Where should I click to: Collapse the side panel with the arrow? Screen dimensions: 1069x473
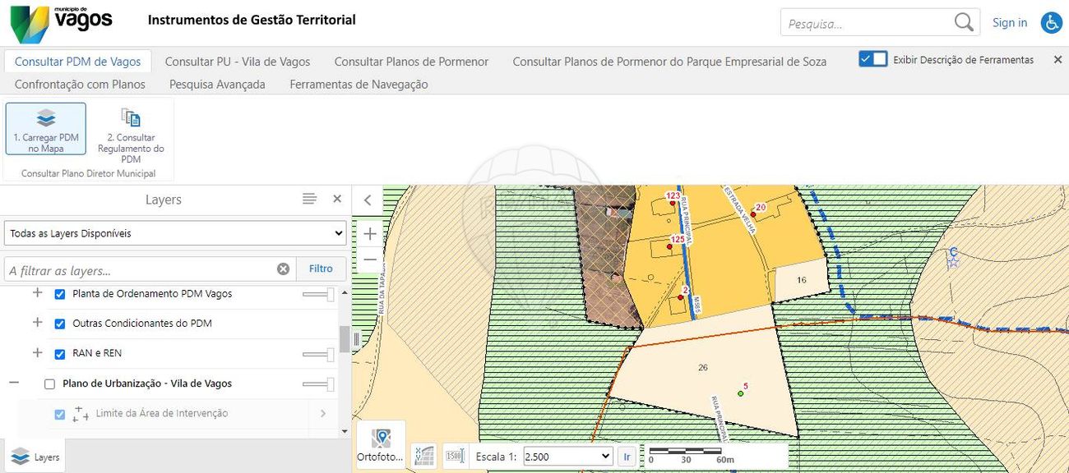tap(368, 200)
